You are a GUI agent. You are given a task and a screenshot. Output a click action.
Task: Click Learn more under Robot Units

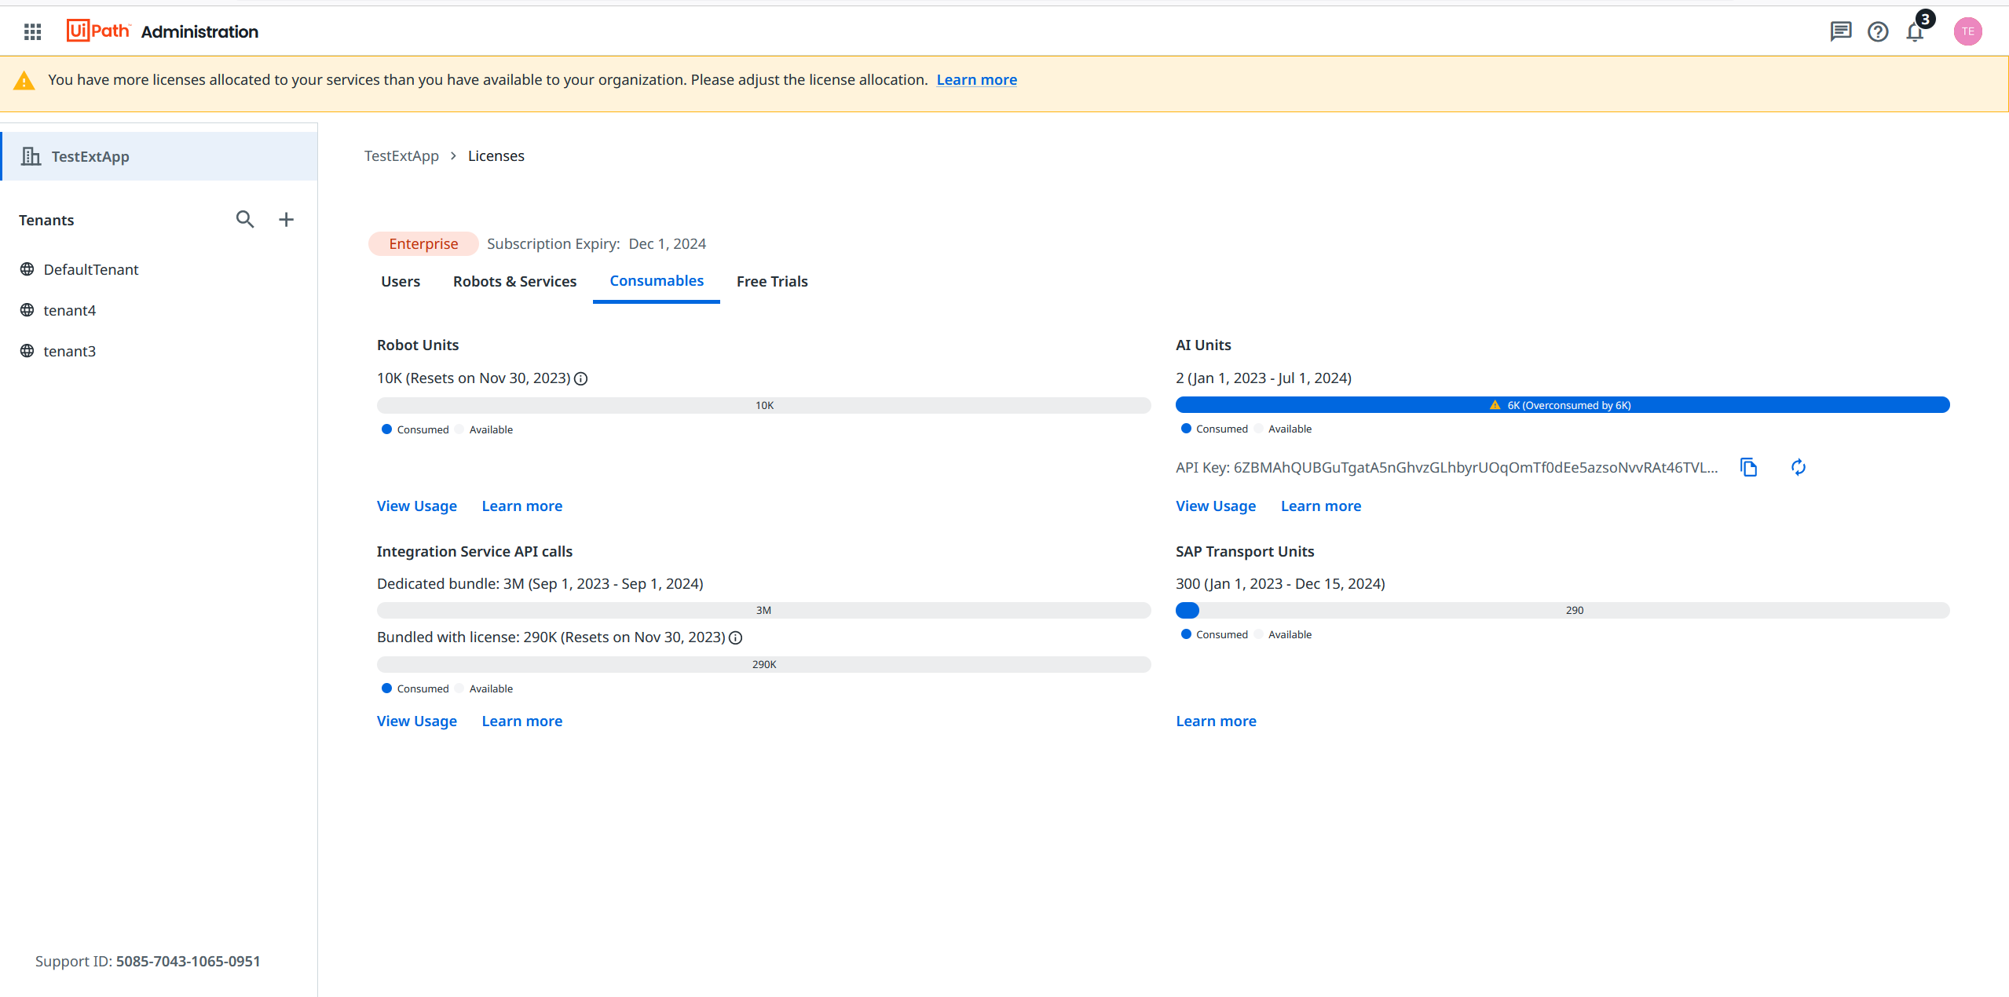point(521,506)
